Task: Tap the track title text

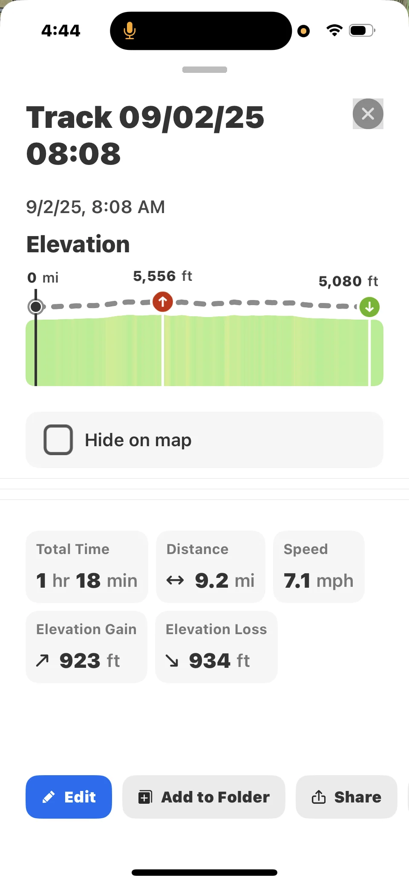Action: point(145,135)
